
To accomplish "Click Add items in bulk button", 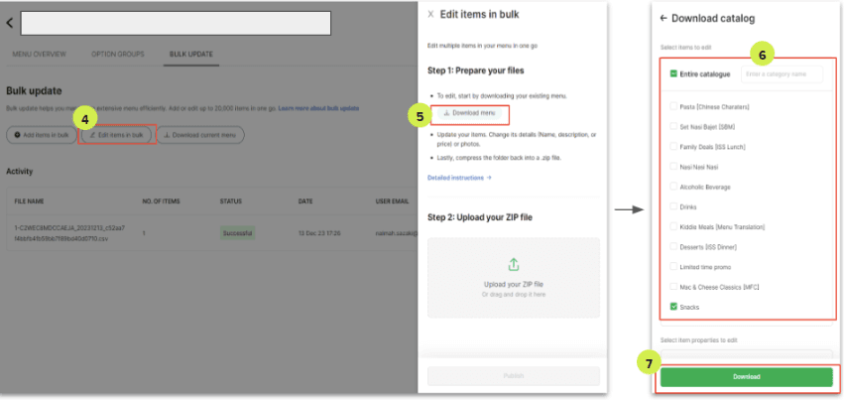I will coord(42,135).
